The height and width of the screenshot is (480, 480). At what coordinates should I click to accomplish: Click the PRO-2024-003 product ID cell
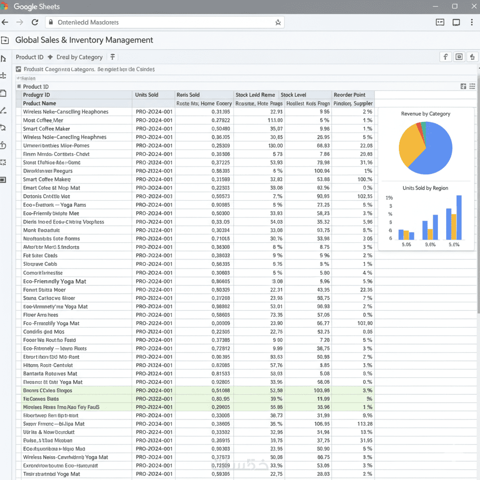click(x=154, y=196)
